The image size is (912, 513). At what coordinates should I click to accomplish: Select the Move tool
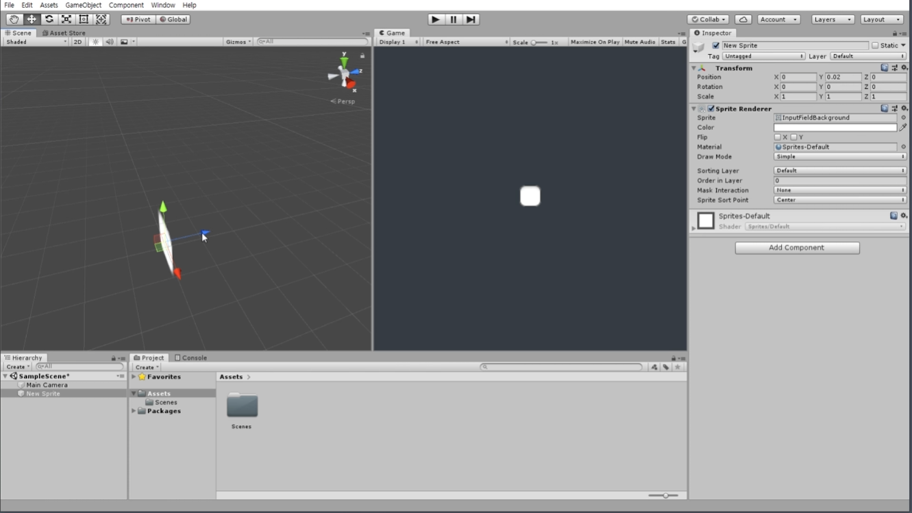tap(32, 19)
